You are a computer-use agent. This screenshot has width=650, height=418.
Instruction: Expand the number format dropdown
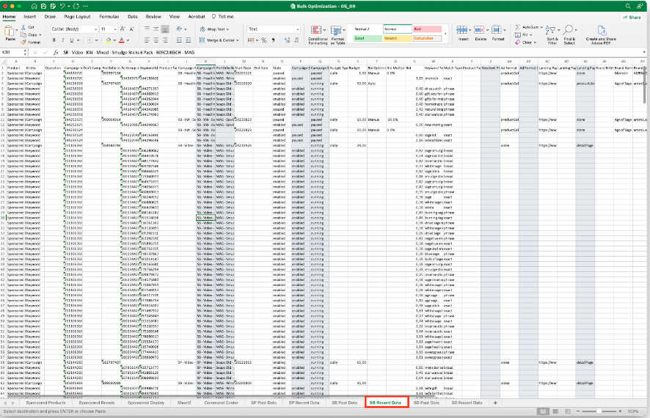[x=296, y=29]
